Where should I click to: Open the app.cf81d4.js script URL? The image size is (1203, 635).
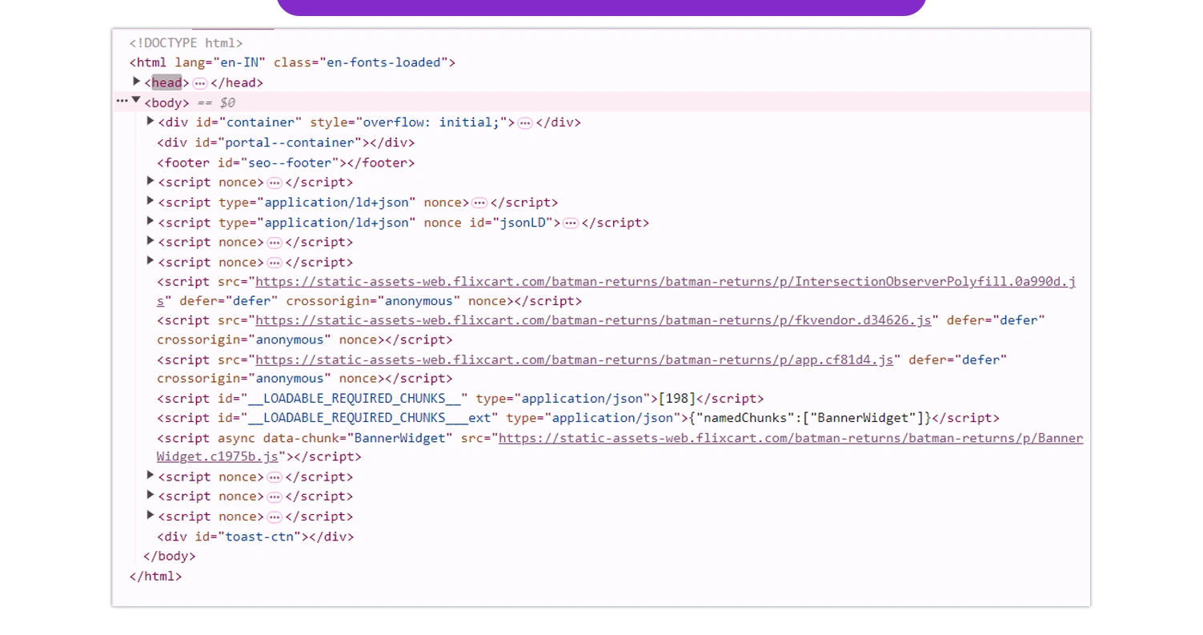[x=575, y=359]
